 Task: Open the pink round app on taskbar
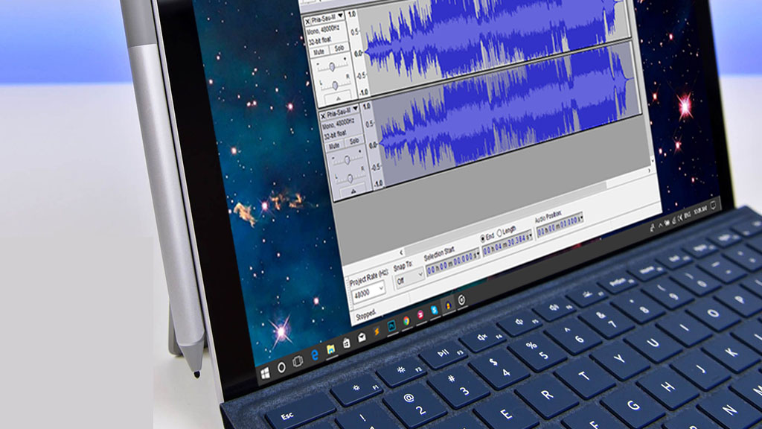pos(420,316)
